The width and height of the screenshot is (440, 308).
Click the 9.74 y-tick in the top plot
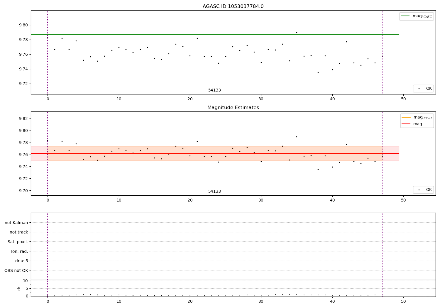[23, 69]
